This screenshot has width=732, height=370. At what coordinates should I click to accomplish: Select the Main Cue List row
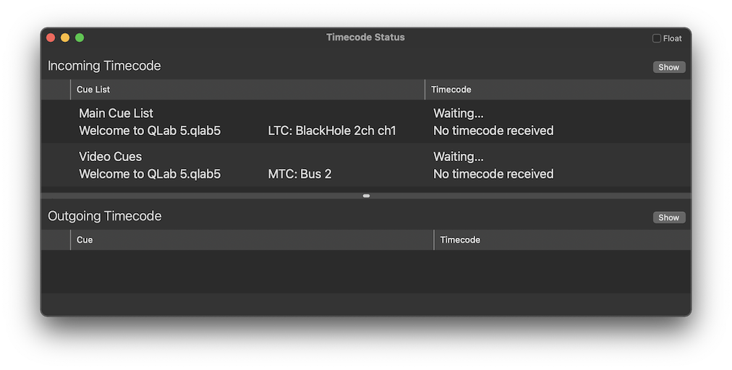click(116, 113)
